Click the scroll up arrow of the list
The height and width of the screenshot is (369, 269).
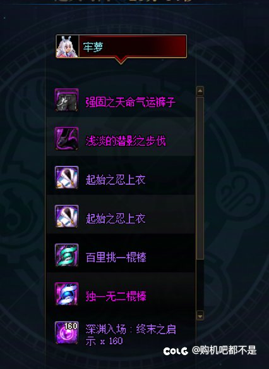pyautogui.click(x=200, y=91)
